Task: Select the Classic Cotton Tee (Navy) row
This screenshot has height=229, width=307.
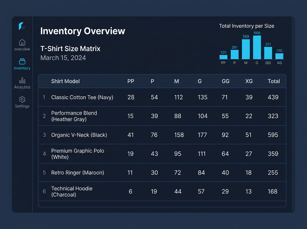Action: (162, 97)
